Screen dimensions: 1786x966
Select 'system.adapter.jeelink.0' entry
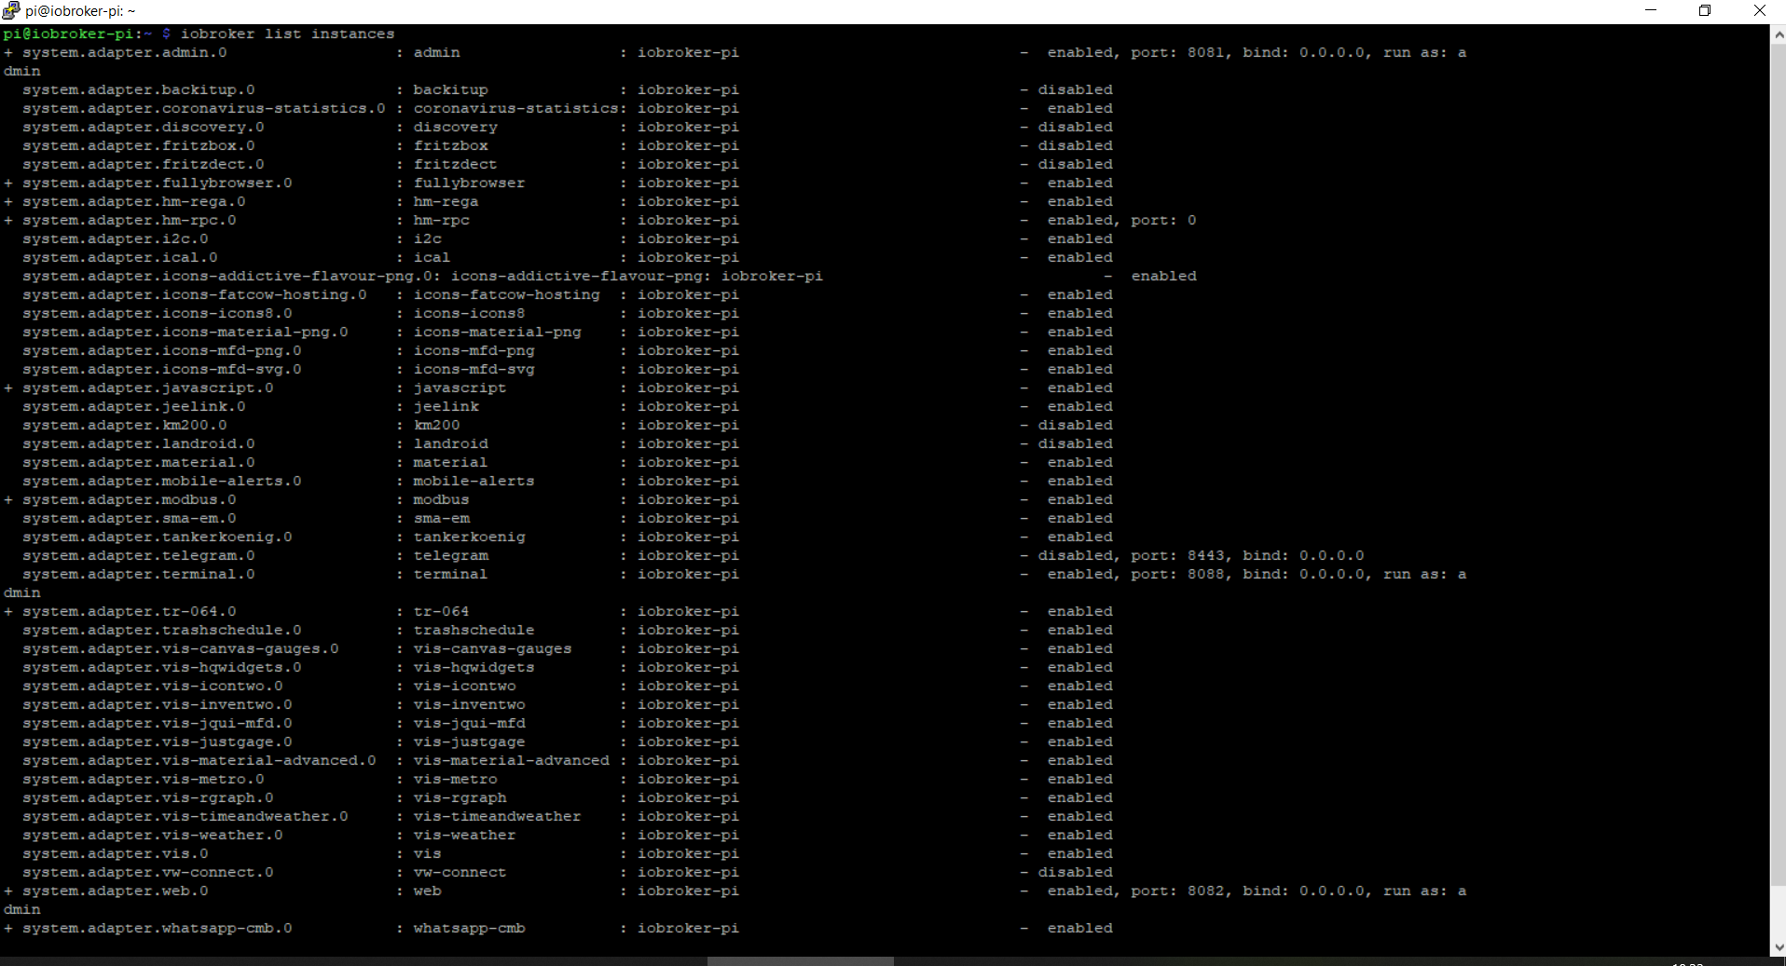point(134,407)
